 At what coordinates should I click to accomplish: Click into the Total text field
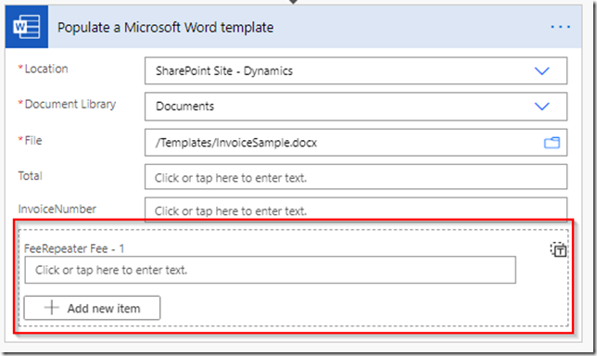(x=356, y=177)
